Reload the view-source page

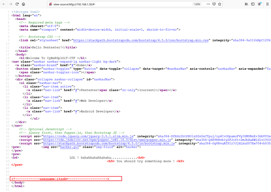click(17, 4)
